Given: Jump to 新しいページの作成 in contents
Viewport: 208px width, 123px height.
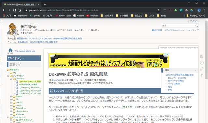Looking at the screenshot, I should point(177,78).
